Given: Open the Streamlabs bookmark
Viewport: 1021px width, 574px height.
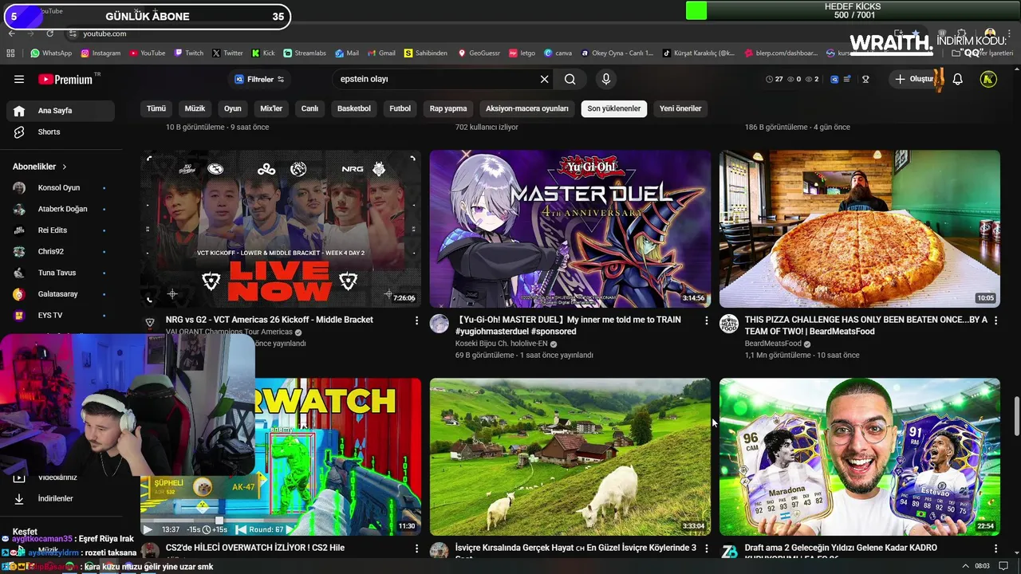Looking at the screenshot, I should 305,53.
